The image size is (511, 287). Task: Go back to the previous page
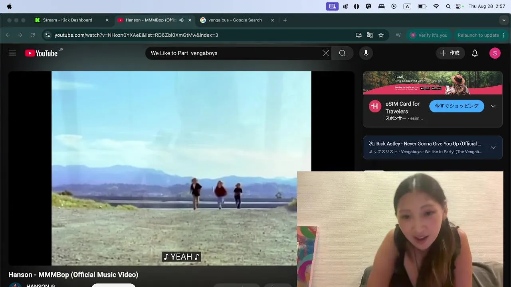8,35
